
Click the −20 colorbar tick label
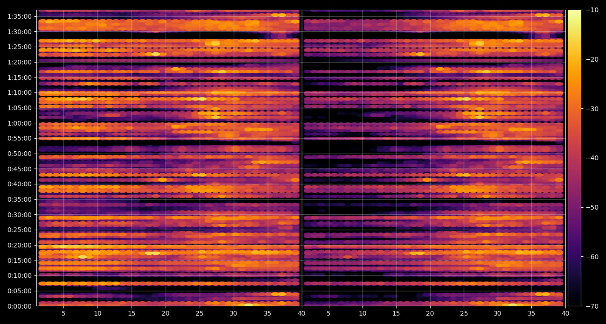(x=592, y=59)
